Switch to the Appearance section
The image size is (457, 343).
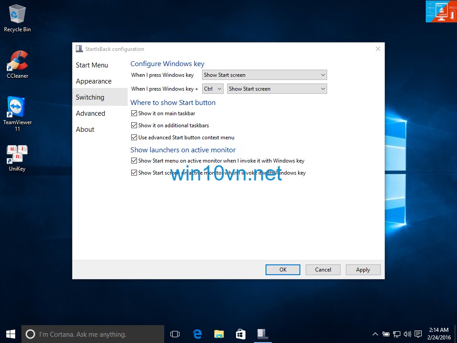(94, 81)
